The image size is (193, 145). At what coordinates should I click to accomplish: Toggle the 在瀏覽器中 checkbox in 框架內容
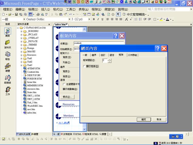click(64, 84)
